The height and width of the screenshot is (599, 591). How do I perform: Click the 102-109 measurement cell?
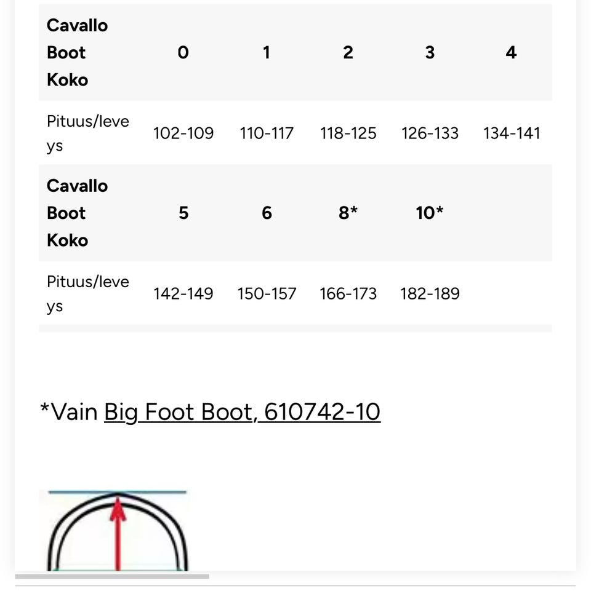[x=183, y=133]
